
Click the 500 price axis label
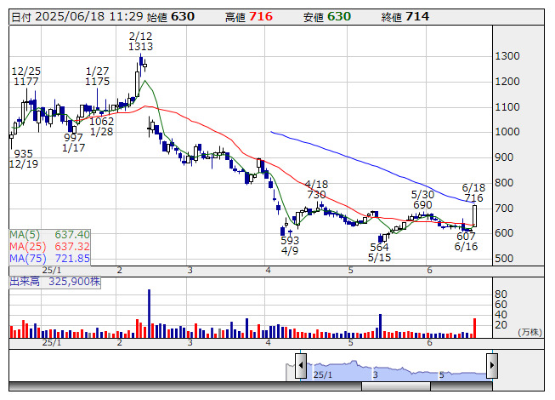[x=504, y=258]
